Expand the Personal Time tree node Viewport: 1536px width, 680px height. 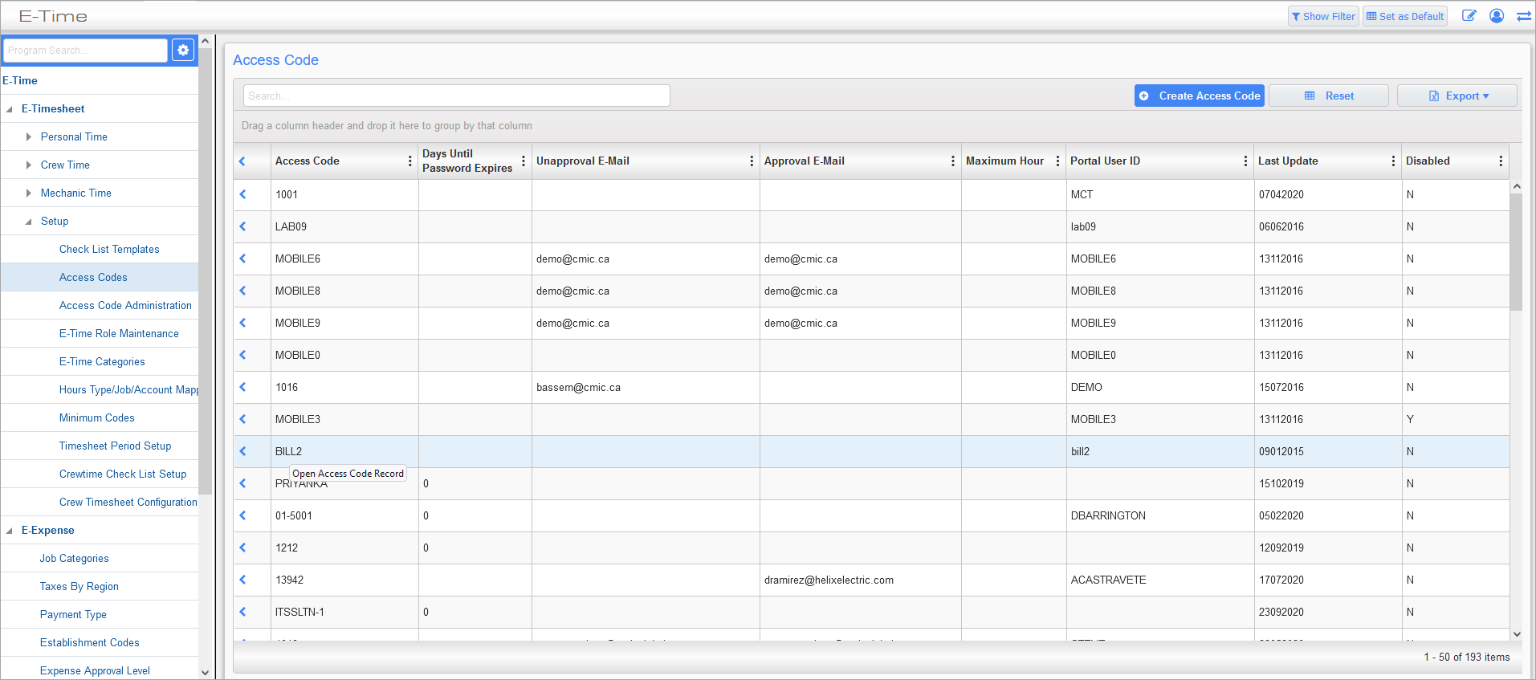(29, 137)
